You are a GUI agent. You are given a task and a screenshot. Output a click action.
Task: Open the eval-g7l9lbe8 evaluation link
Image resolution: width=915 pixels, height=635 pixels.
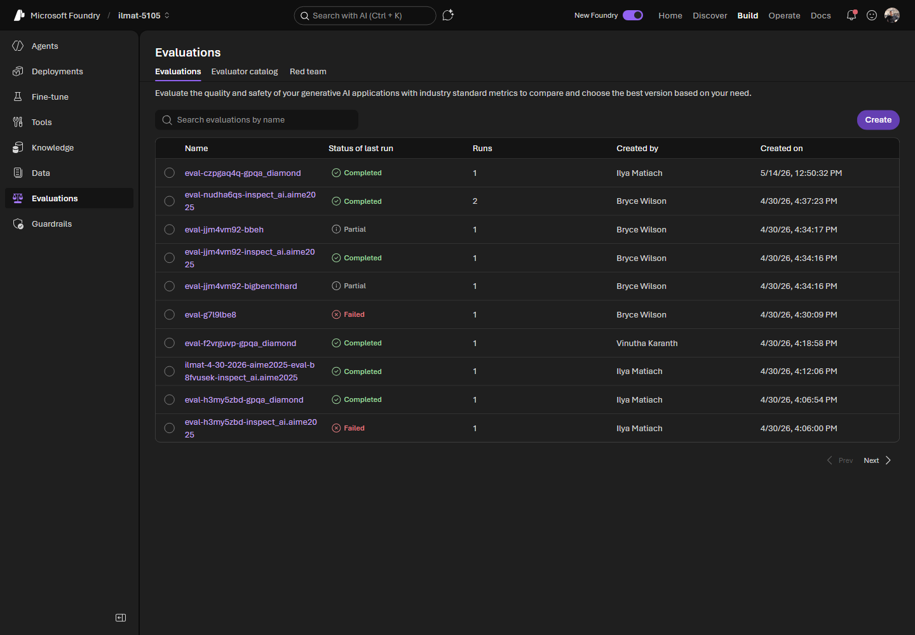[210, 314]
